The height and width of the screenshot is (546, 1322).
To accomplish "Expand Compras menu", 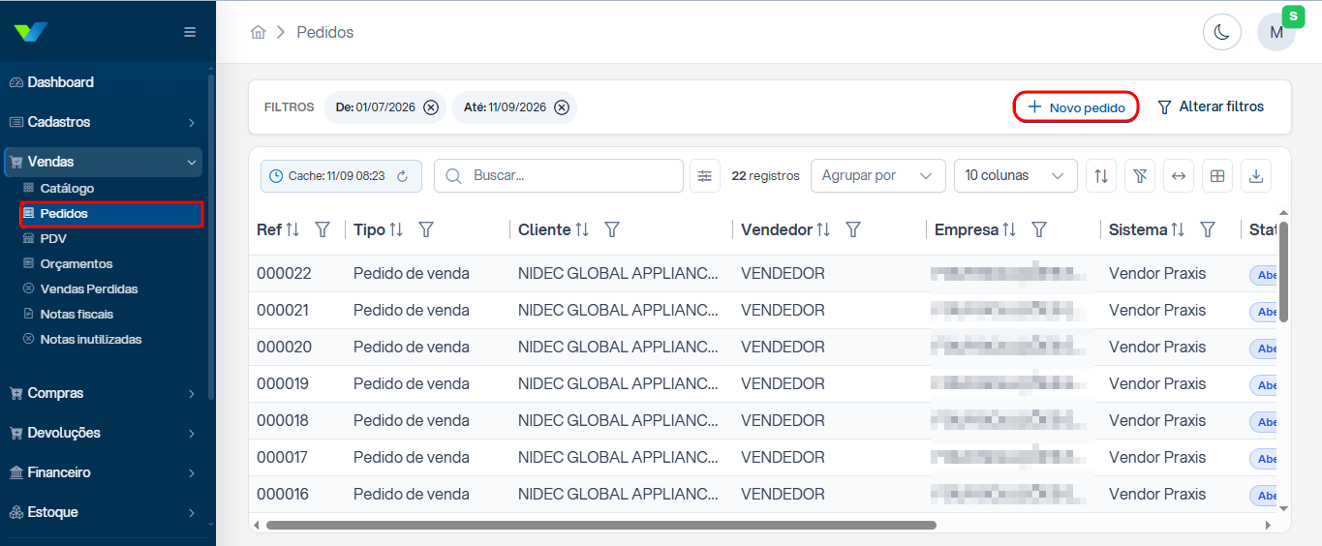I will pos(103,393).
